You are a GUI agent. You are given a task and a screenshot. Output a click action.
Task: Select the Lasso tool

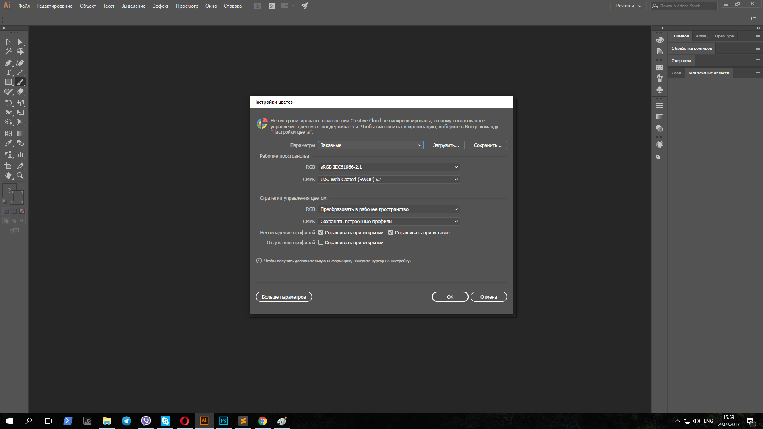20,52
